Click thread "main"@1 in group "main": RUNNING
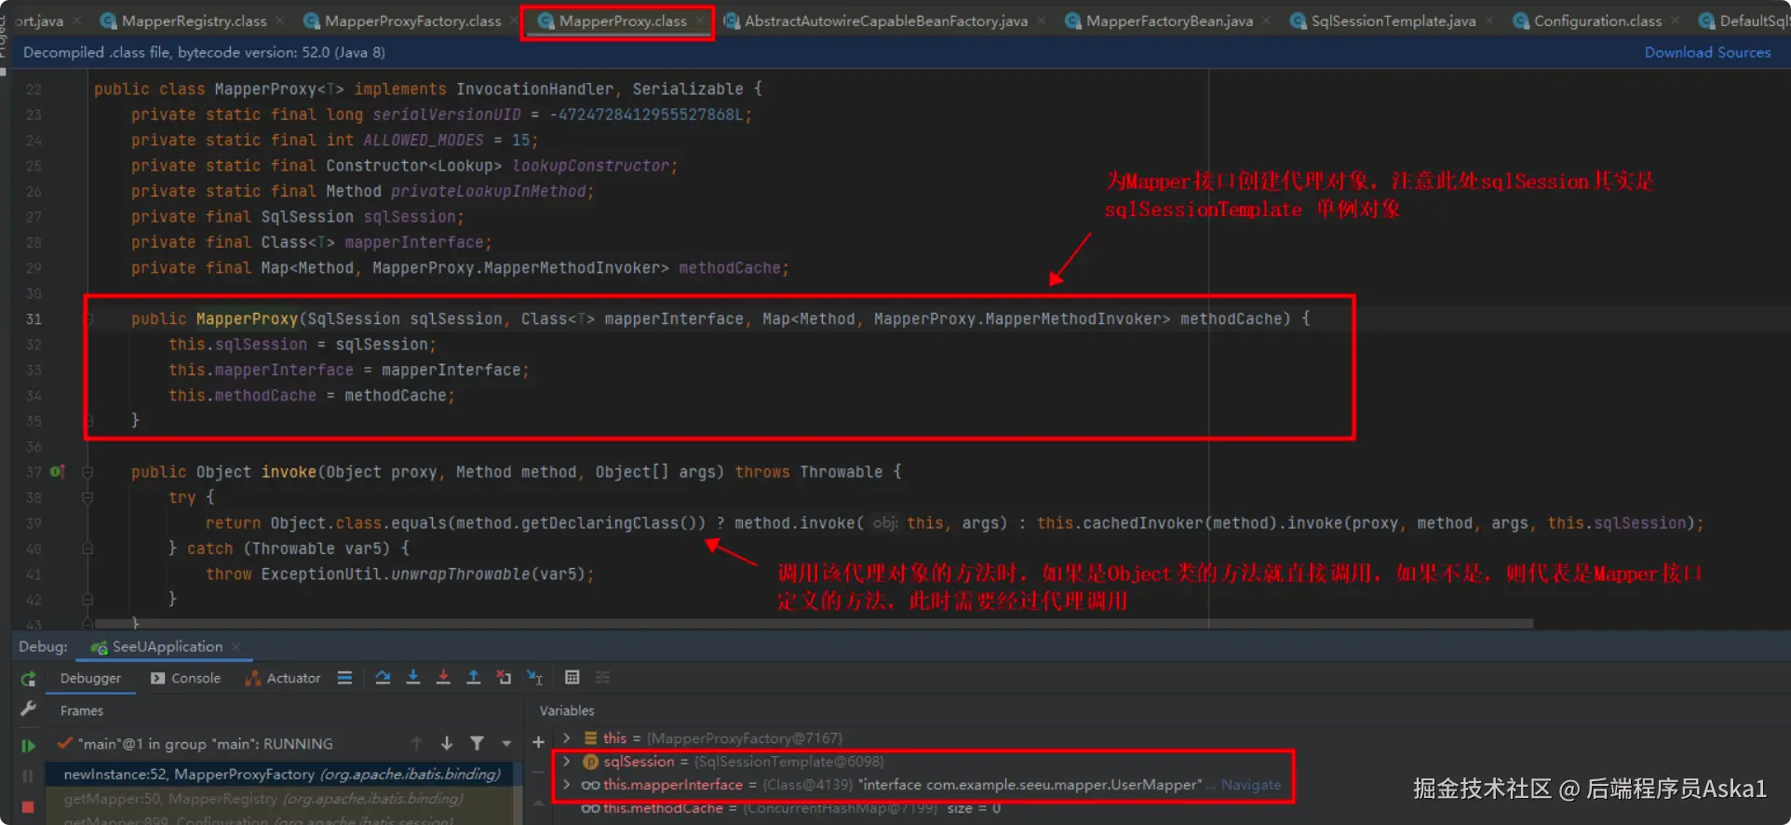The width and height of the screenshot is (1791, 825). [x=205, y=744]
